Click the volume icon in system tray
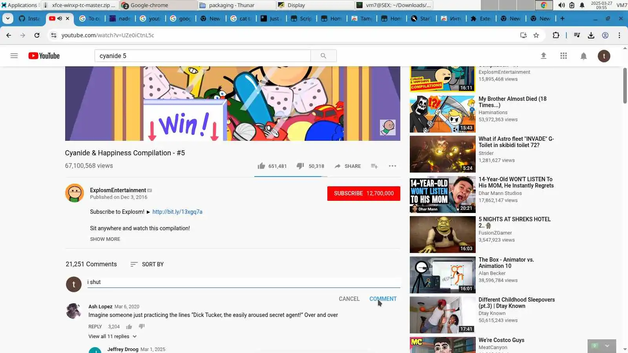Viewport: 628px width, 353px height. point(562,5)
